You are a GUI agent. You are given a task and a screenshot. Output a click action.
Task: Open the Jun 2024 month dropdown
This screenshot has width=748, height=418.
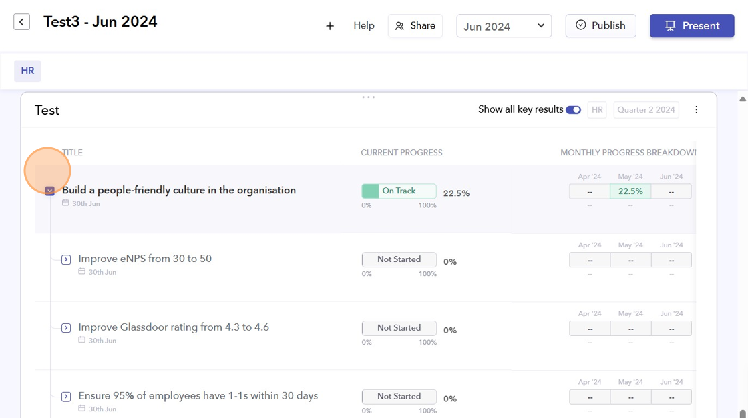point(504,26)
